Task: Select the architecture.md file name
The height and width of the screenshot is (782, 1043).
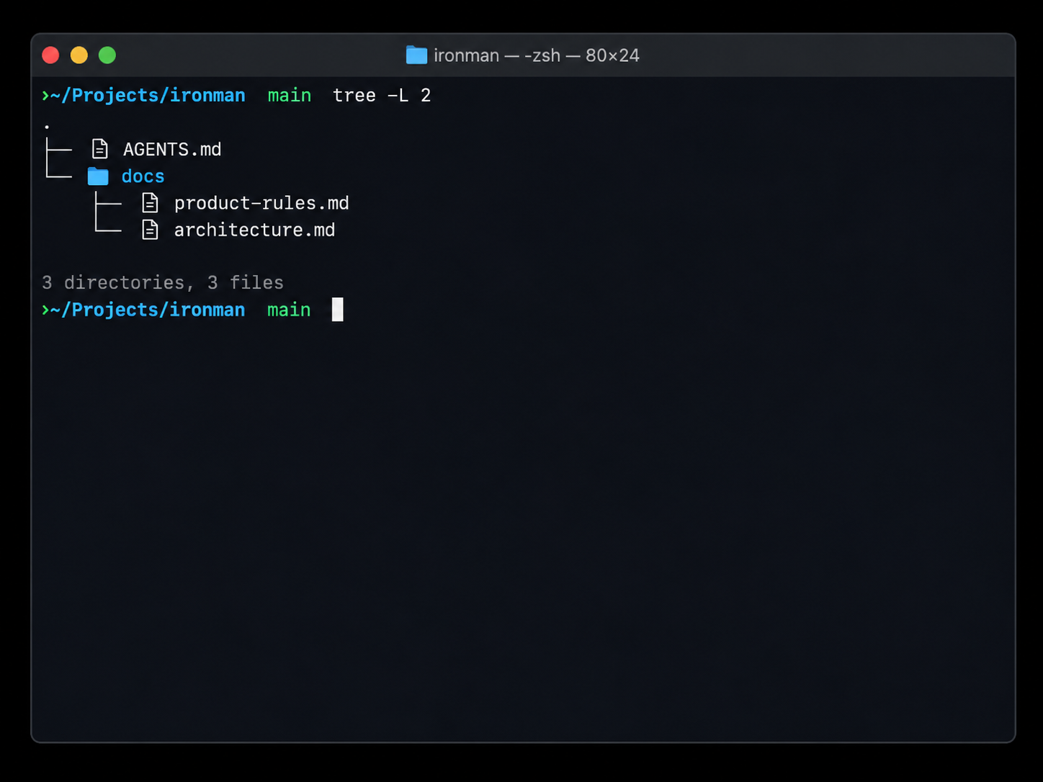Action: click(x=254, y=230)
